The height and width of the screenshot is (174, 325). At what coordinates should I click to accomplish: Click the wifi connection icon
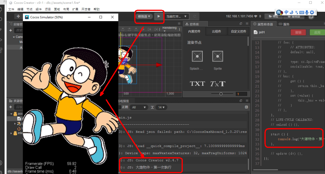click(256, 16)
